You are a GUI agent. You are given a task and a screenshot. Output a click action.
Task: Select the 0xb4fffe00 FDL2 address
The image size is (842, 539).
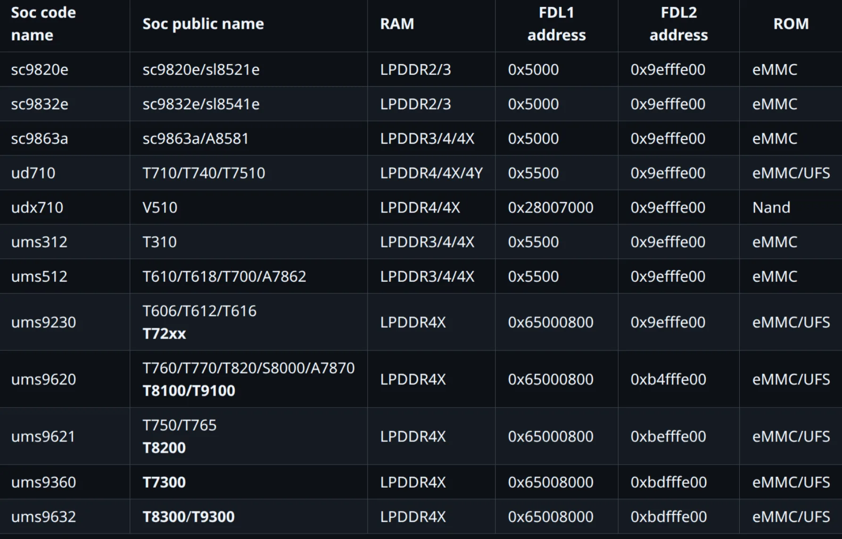[x=669, y=379]
